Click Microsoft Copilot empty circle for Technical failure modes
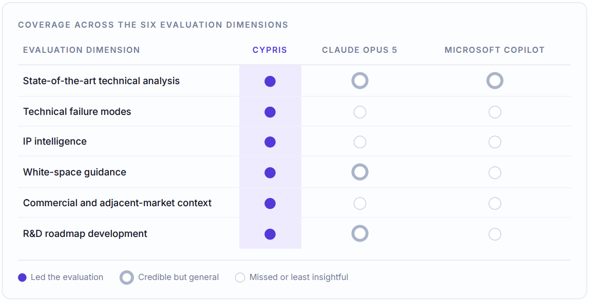Screen dimensions: 591x300 click(x=495, y=112)
